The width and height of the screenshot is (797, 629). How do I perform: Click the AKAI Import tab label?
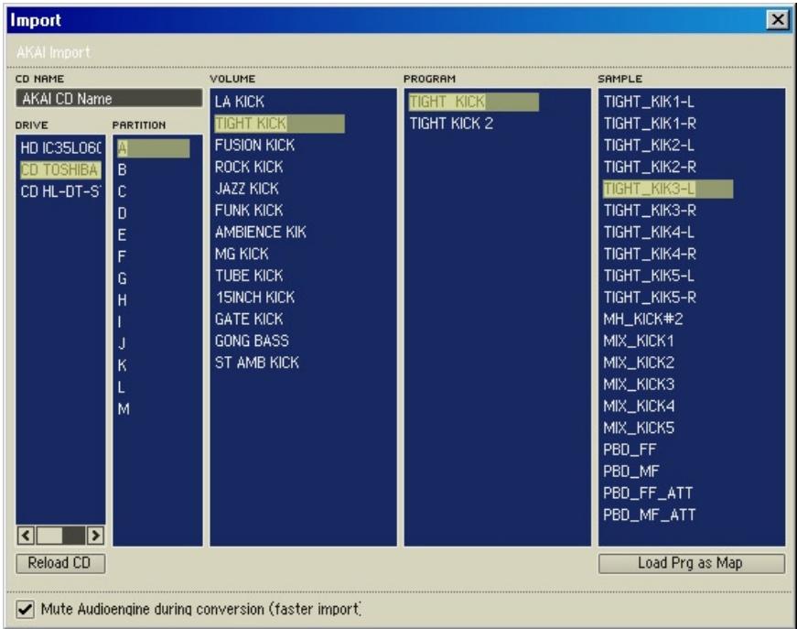click(x=52, y=51)
